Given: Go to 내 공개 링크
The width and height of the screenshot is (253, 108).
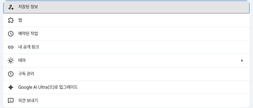Looking at the screenshot, I should (x=29, y=47).
